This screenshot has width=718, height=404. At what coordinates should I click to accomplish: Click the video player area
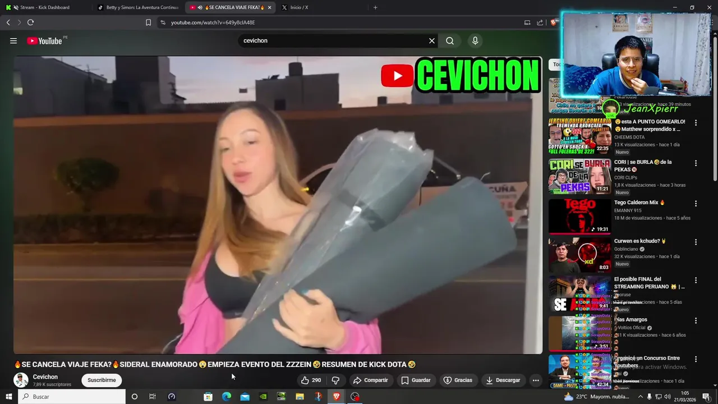click(278, 205)
